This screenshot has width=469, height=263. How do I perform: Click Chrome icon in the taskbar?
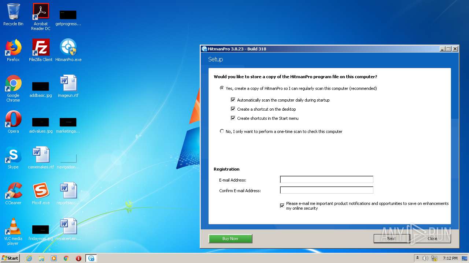pyautogui.click(x=66, y=258)
